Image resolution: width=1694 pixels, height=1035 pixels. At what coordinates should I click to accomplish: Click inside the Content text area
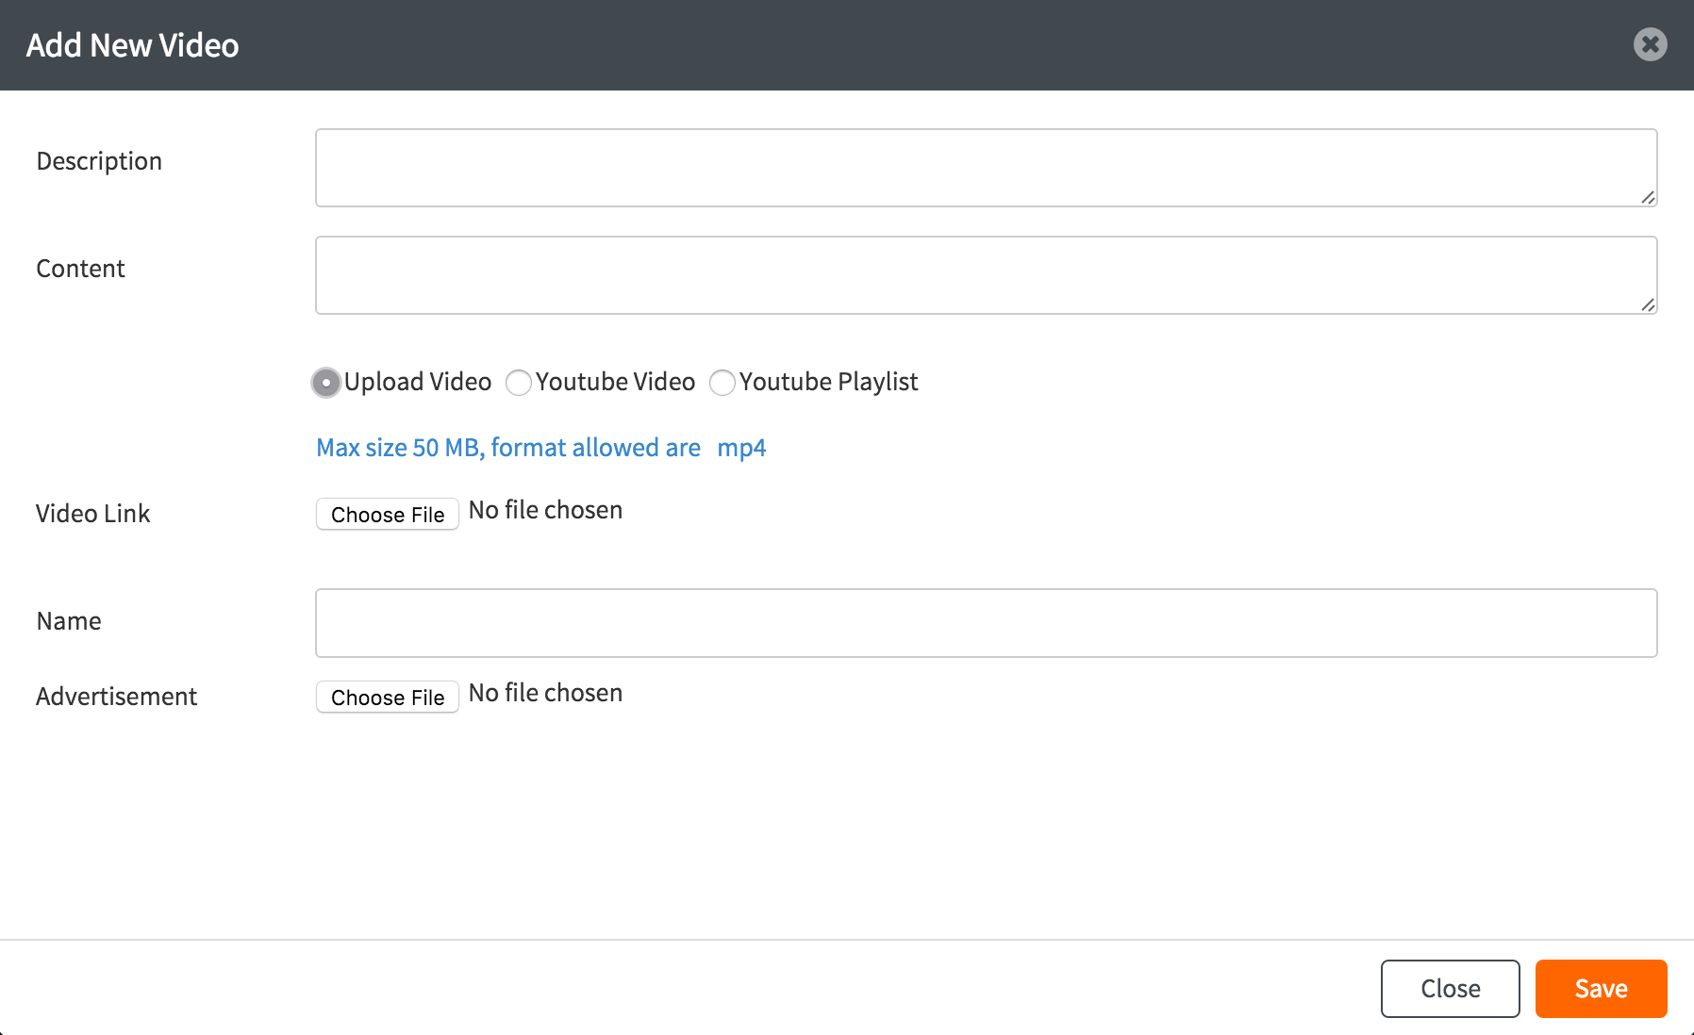(x=986, y=275)
